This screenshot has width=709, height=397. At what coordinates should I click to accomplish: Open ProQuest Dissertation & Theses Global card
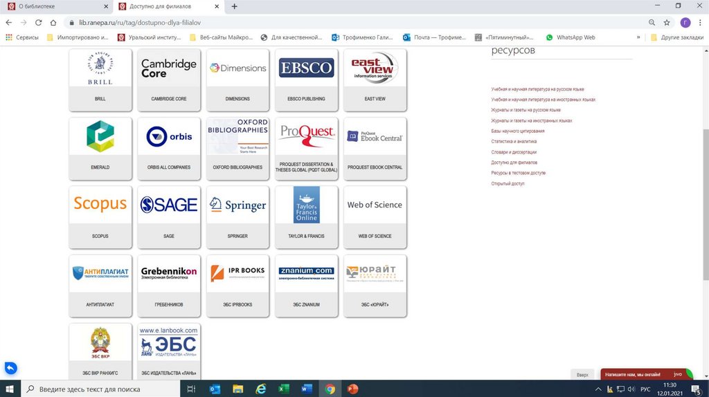click(x=306, y=149)
